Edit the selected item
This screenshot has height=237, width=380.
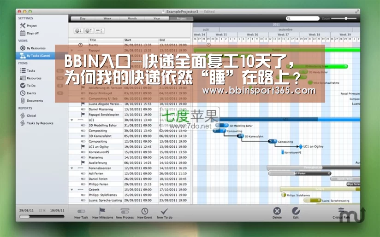[x=296, y=213]
